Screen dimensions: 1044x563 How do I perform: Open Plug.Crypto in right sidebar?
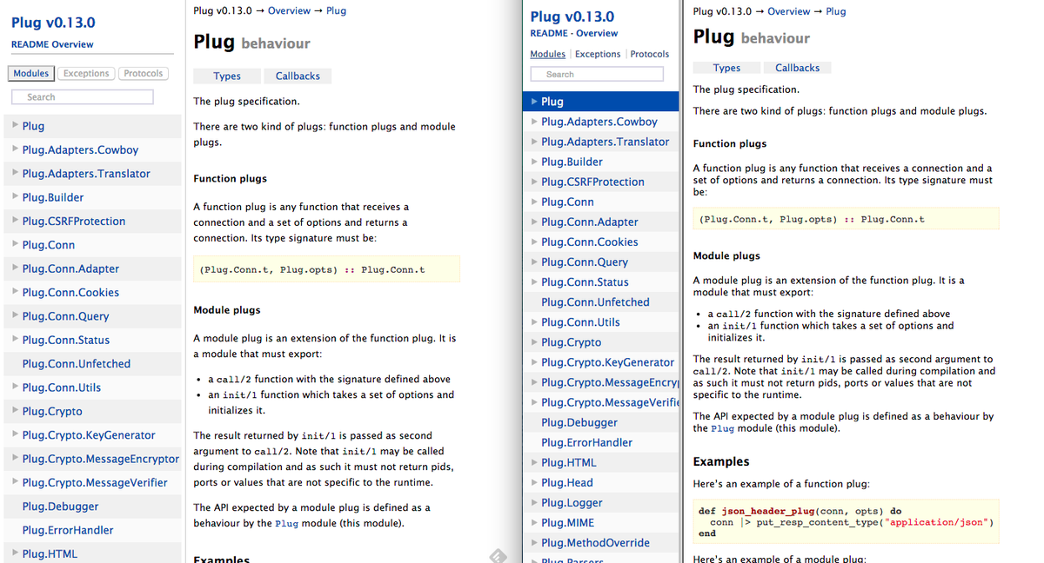[x=571, y=341]
